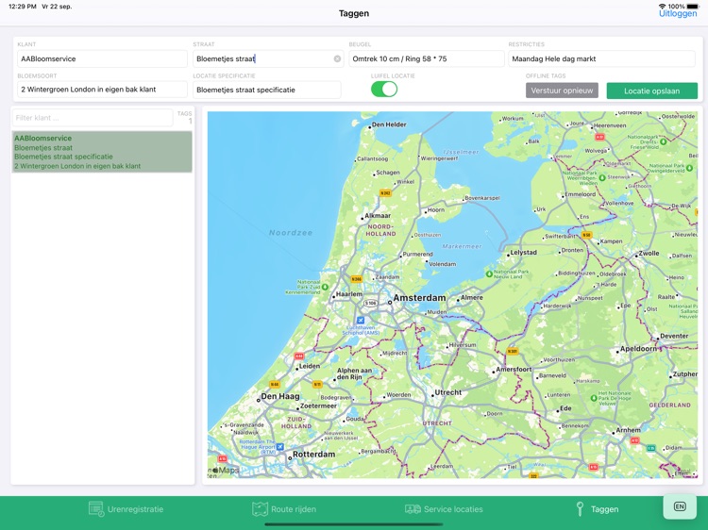Screen dimensions: 708x530
Task: Click the Verstuur opnieuw button
Action: (562, 91)
